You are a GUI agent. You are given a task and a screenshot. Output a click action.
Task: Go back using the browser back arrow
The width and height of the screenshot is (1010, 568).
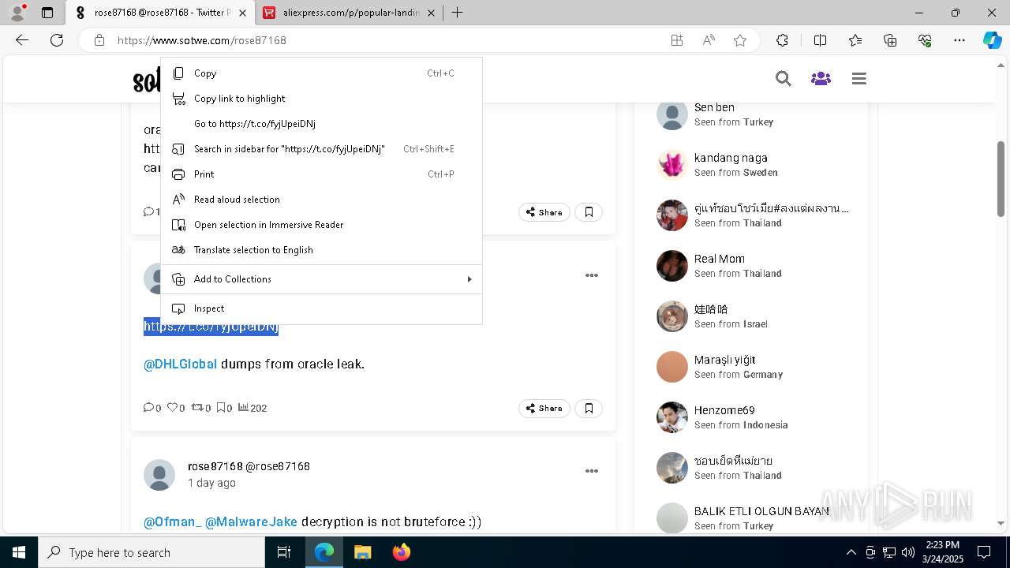[22, 40]
